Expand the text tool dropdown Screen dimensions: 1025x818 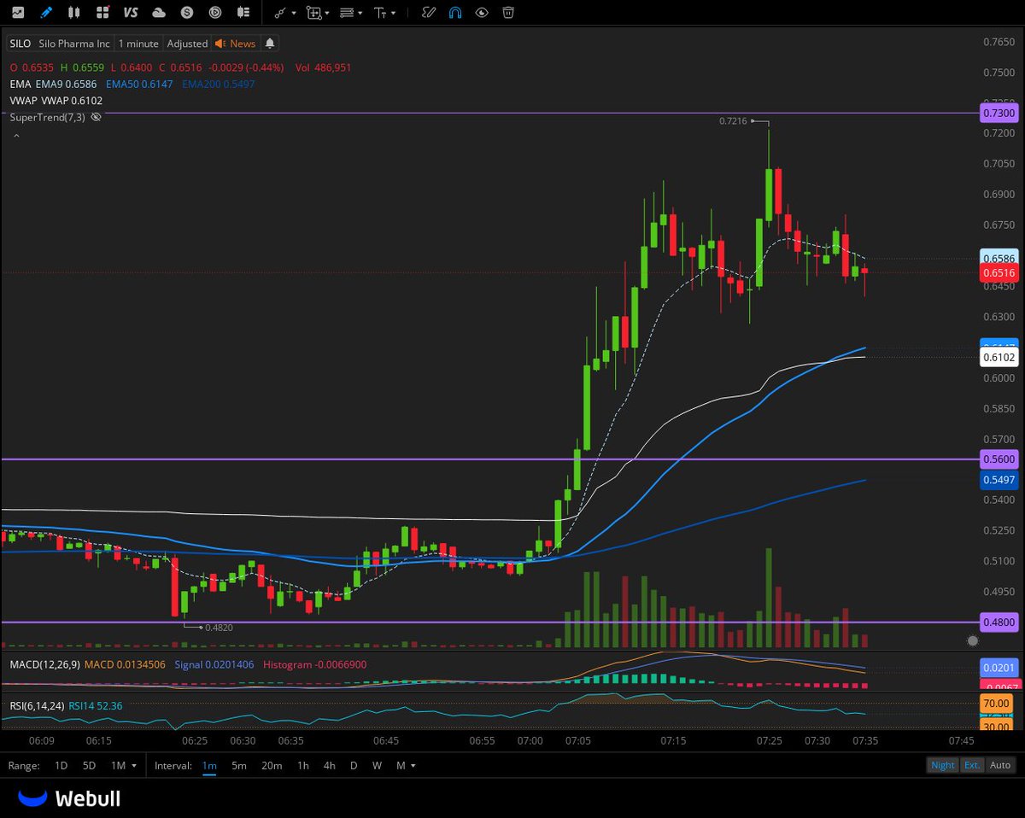click(392, 13)
